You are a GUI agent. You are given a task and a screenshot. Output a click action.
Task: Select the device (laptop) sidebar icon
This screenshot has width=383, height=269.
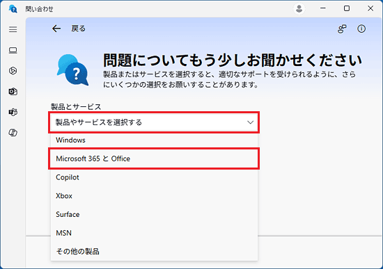[13, 50]
